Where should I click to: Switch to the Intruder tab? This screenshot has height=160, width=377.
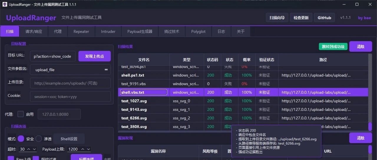pos(108,31)
